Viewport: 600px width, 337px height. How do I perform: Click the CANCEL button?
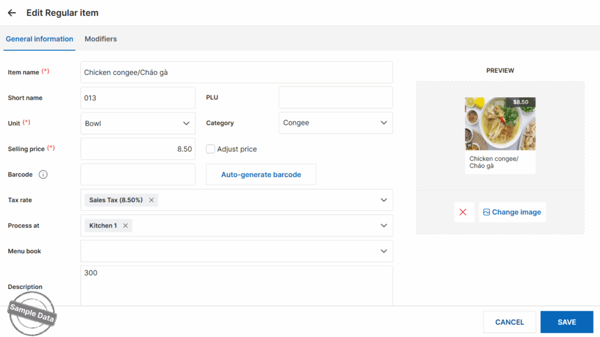point(509,322)
